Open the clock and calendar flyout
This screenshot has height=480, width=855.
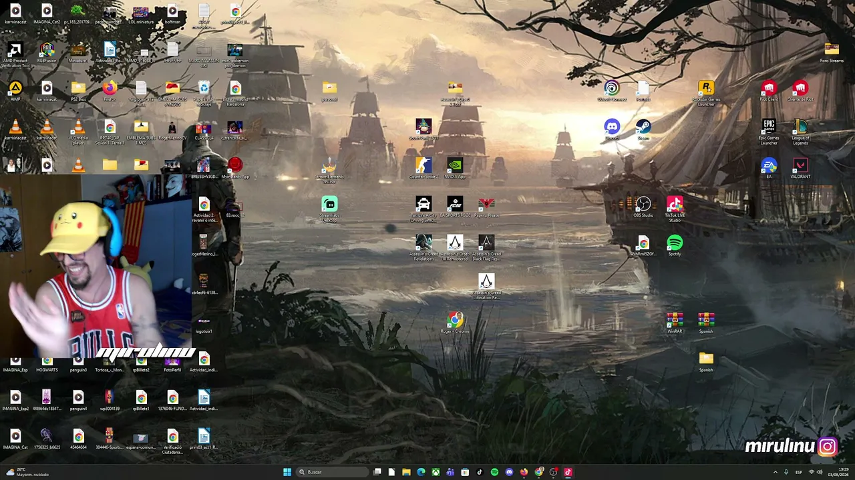pyautogui.click(x=838, y=472)
